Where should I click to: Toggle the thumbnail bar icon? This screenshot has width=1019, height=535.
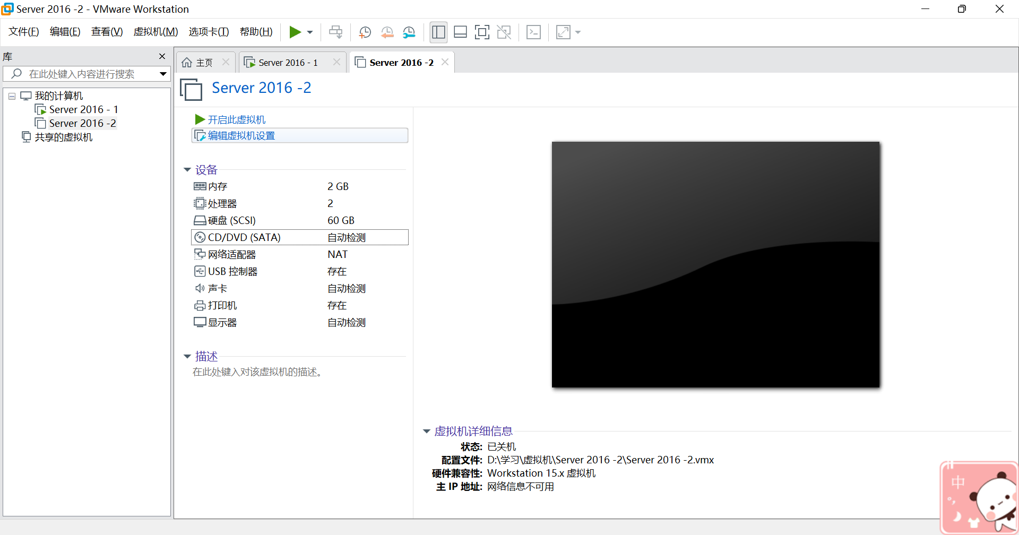click(x=460, y=32)
